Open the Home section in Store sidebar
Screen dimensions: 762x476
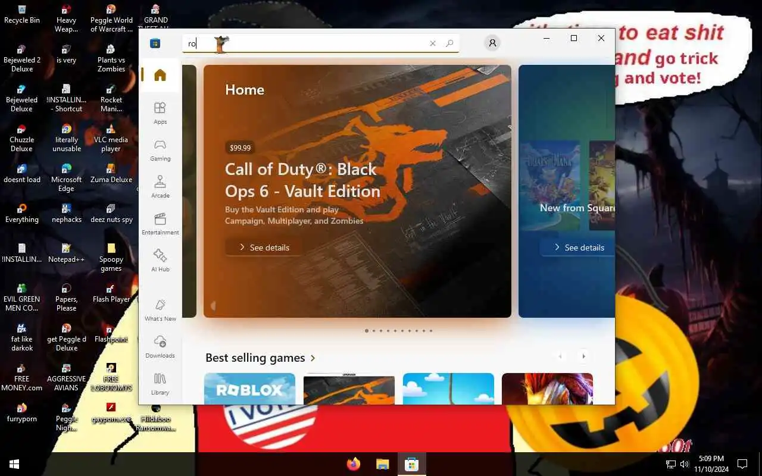[160, 75]
